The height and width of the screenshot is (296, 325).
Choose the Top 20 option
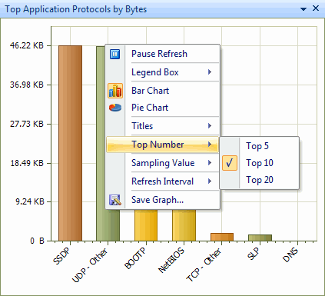[x=259, y=180]
